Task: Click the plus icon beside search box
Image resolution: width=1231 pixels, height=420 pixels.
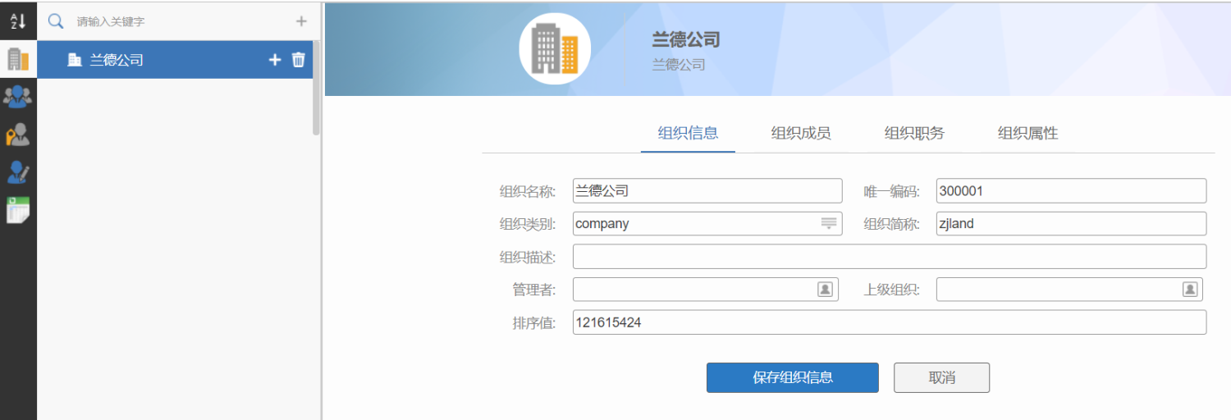Action: click(301, 21)
